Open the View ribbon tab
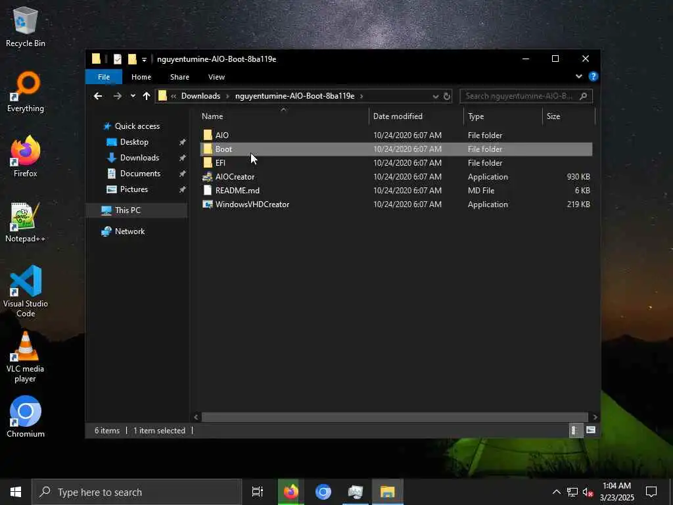 point(216,77)
